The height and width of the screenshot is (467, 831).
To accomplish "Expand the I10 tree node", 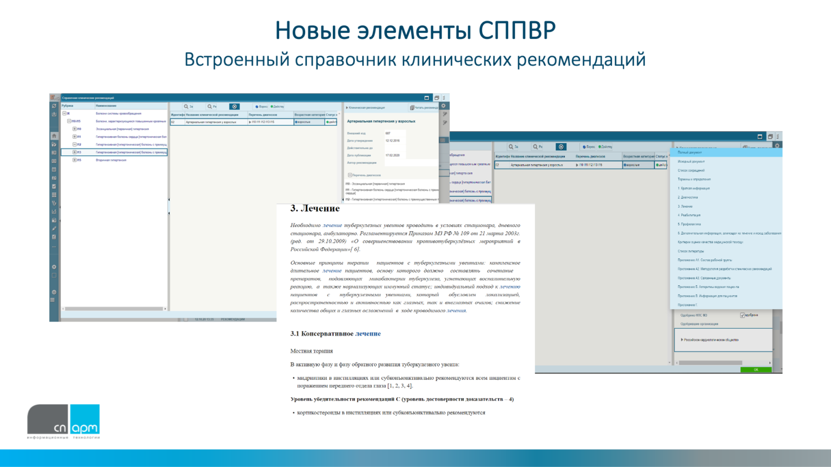I will [x=75, y=129].
